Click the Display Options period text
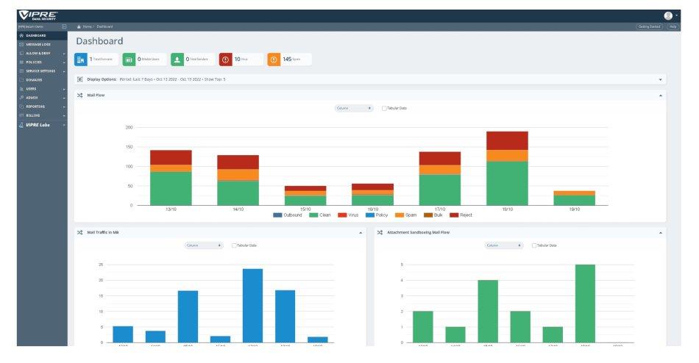 (x=172, y=79)
